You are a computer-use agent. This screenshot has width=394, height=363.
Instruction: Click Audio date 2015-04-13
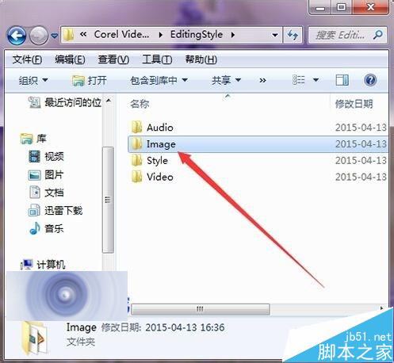pos(361,128)
